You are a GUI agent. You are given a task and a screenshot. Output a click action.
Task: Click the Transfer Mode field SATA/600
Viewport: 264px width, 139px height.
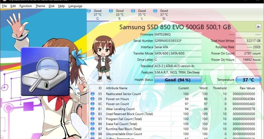178,53
